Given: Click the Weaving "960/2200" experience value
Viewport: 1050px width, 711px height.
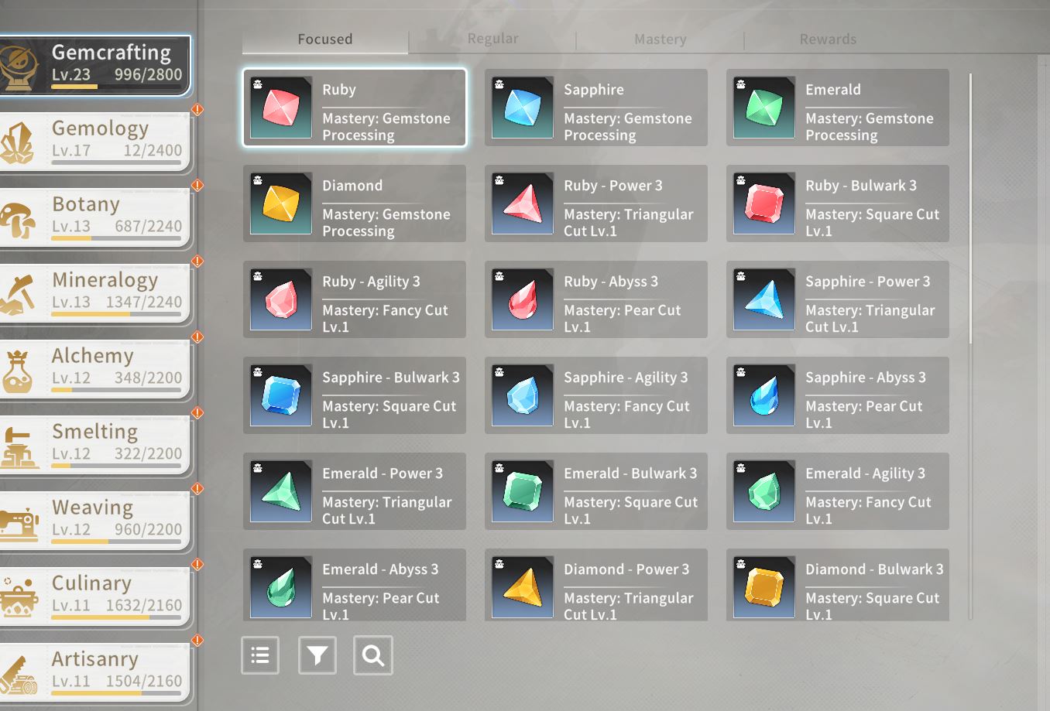Looking at the screenshot, I should (x=148, y=530).
